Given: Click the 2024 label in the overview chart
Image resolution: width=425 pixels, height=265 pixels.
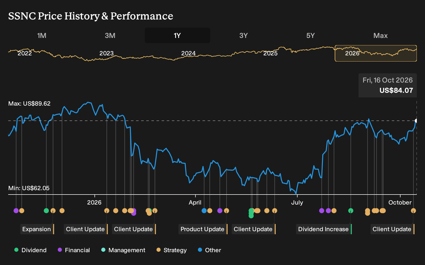Looking at the screenshot, I should pyautogui.click(x=188, y=53).
